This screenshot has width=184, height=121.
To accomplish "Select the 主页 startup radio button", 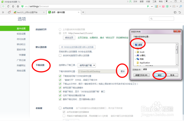I will pos(60,33).
